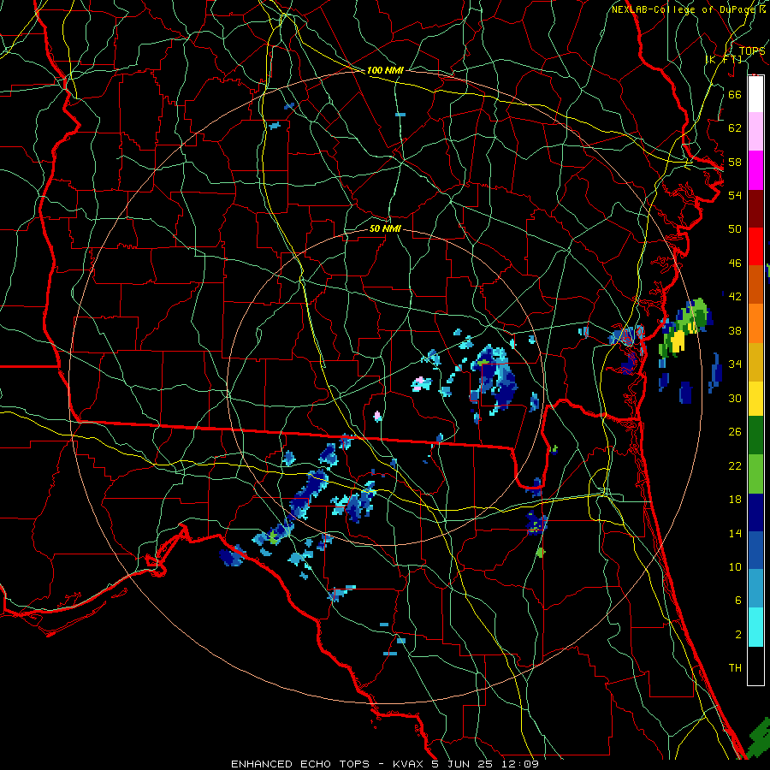
Task: Click the "62" value on the legend
Action: [x=735, y=128]
